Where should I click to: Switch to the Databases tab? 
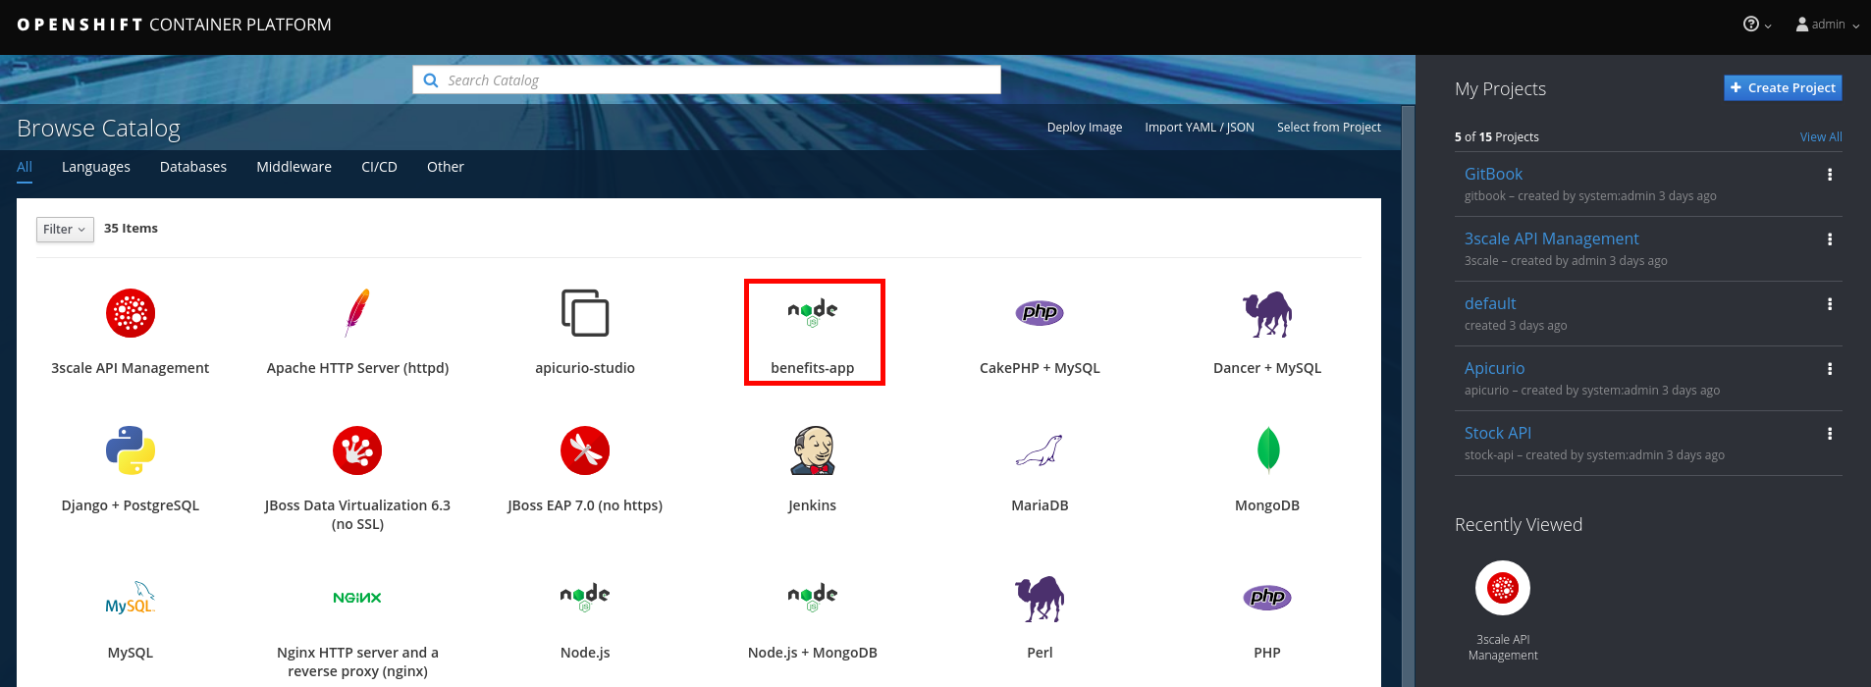pyautogui.click(x=193, y=167)
